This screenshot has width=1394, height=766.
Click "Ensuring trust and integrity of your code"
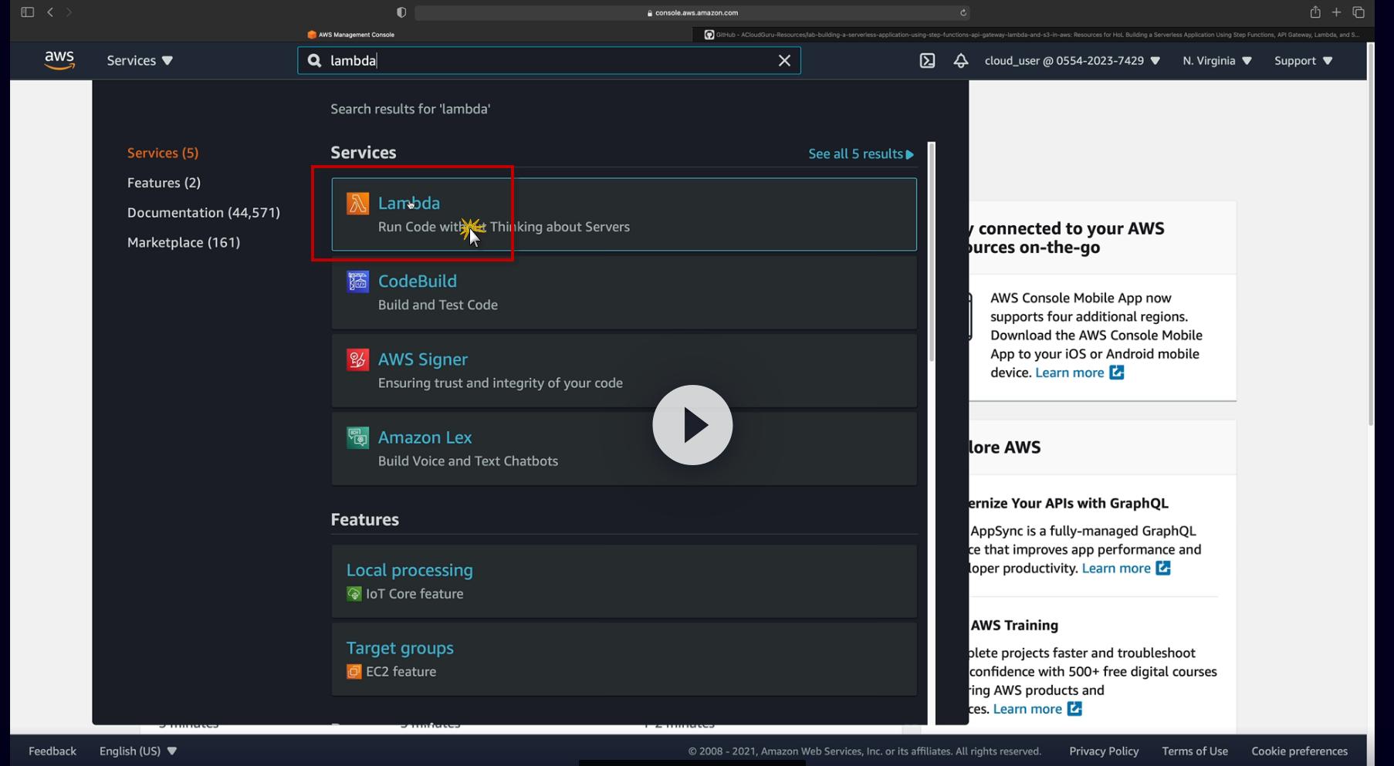tap(500, 383)
